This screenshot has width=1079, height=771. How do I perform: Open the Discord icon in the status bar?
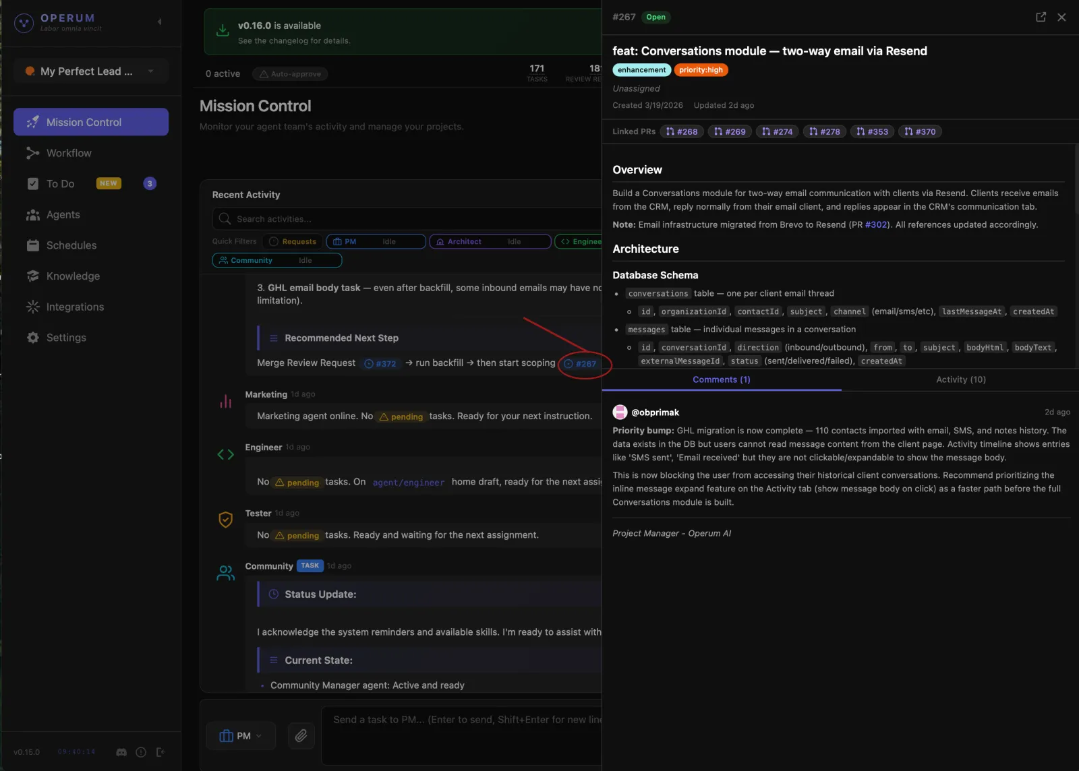tap(121, 752)
